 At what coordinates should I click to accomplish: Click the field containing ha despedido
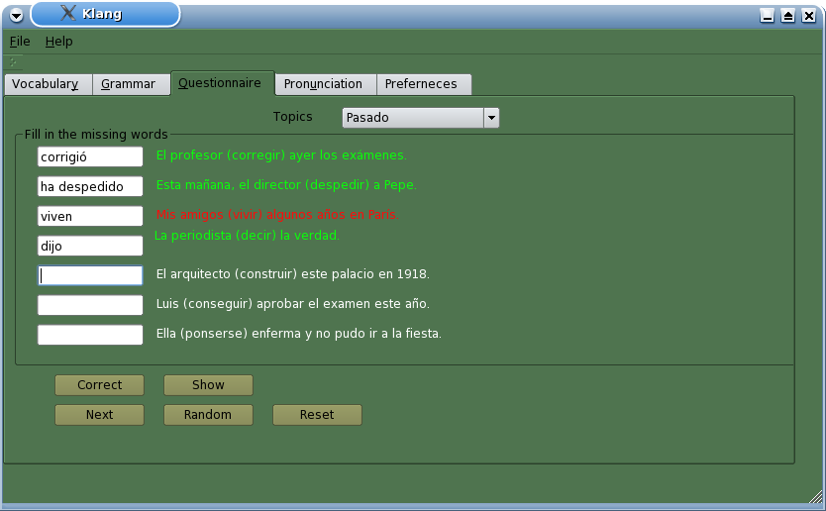(x=90, y=186)
